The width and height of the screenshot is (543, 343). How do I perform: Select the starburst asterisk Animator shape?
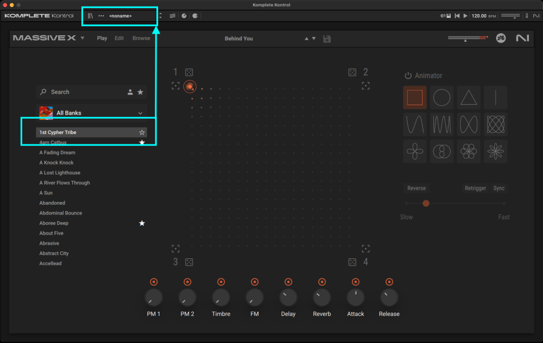[496, 151]
